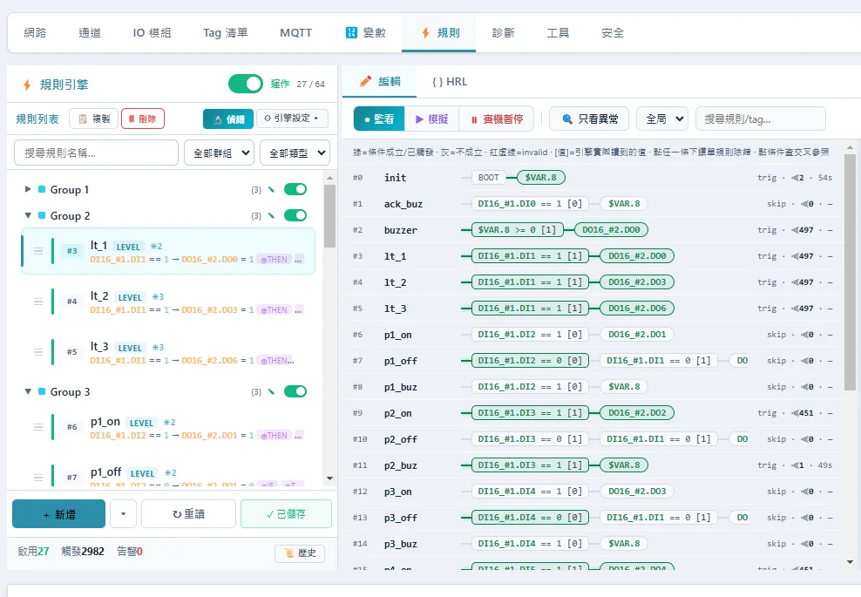
Task: Open the 全部群組 group filter dropdown
Action: coord(219,153)
